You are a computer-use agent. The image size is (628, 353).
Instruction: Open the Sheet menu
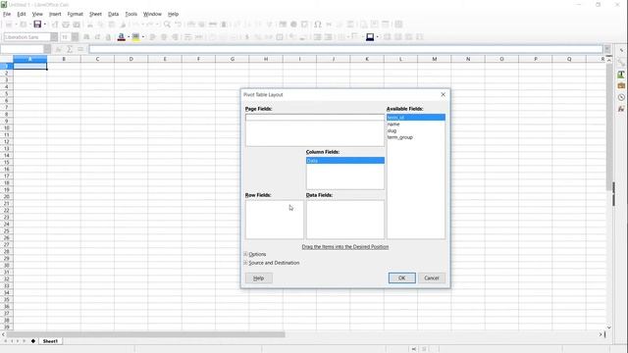coord(95,14)
